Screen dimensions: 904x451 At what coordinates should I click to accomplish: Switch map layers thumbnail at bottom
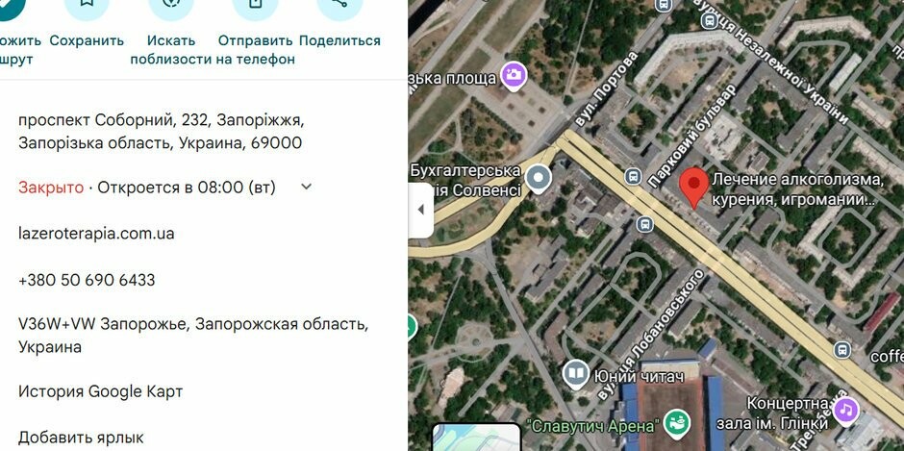pos(477,438)
